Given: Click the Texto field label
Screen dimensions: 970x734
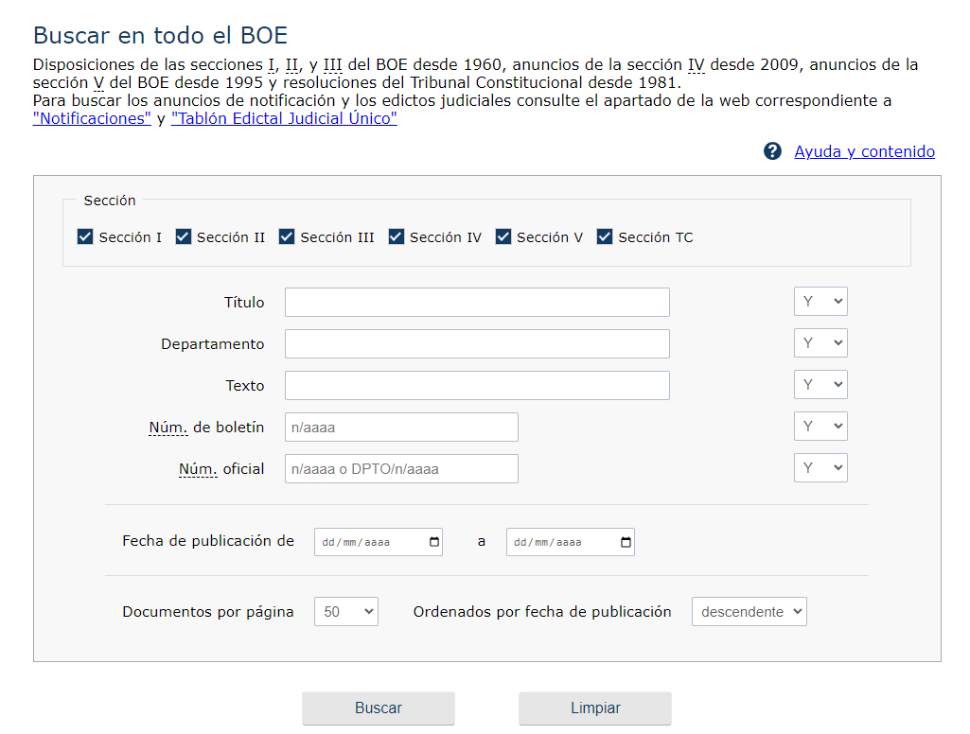Looking at the screenshot, I should click(x=245, y=385).
